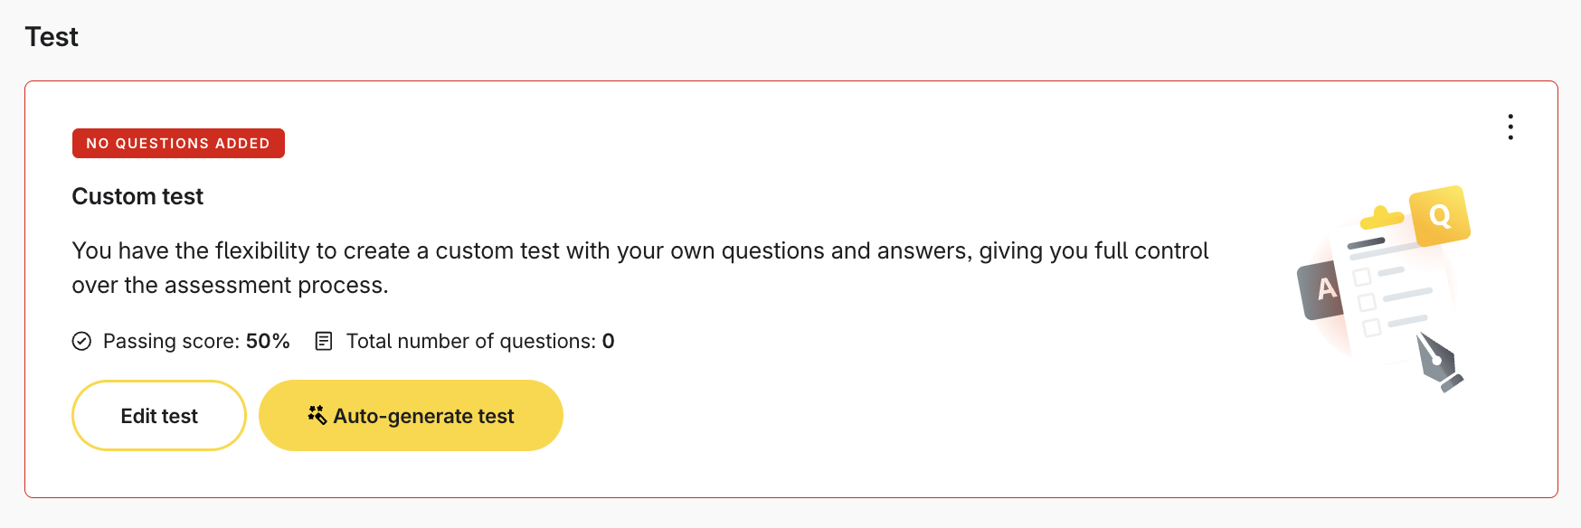Click the yellow clipboard clip in illustration

tap(1381, 218)
